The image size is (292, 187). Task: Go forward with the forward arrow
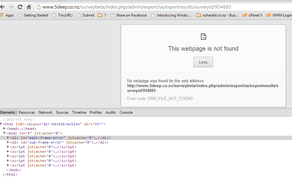11,7
